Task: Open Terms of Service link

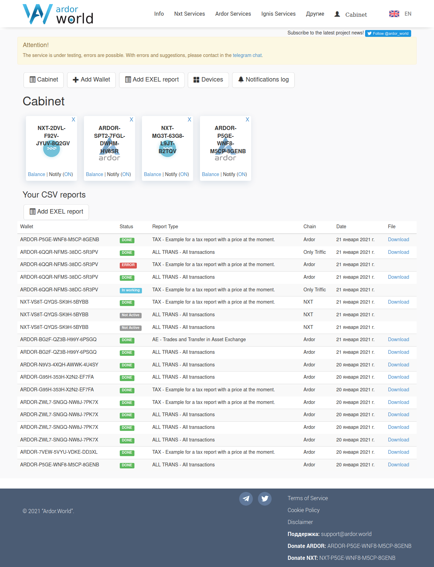Action: coord(308,498)
